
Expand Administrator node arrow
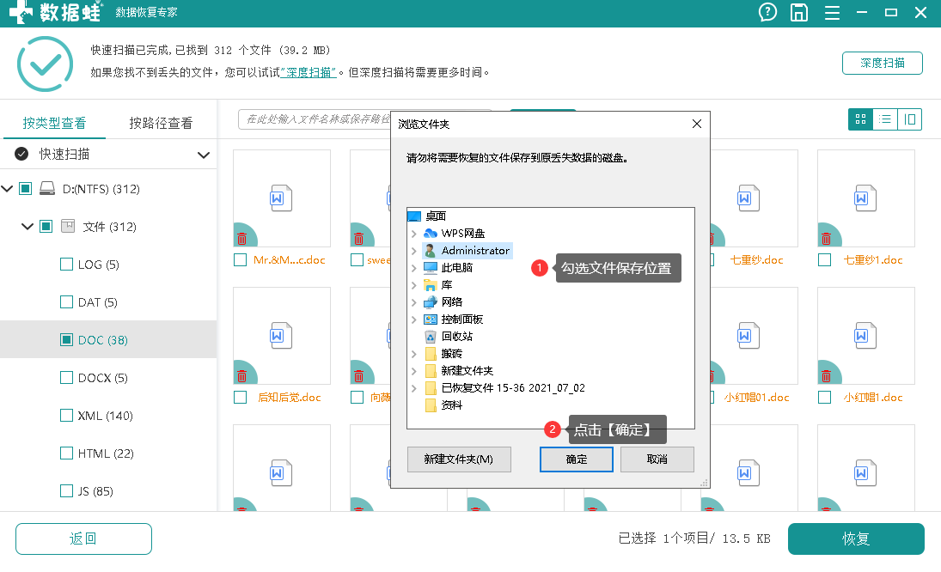(414, 251)
